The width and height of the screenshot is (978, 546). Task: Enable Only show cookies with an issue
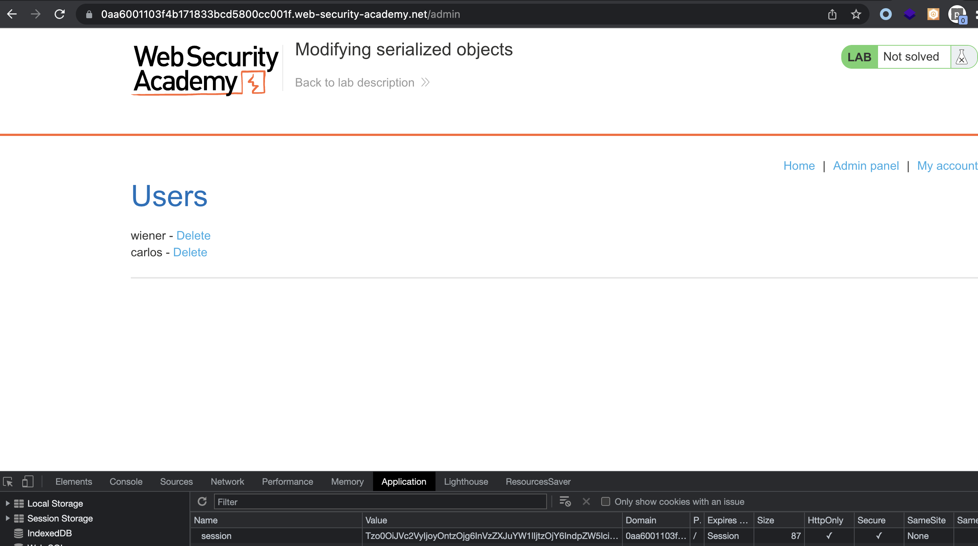click(x=606, y=501)
